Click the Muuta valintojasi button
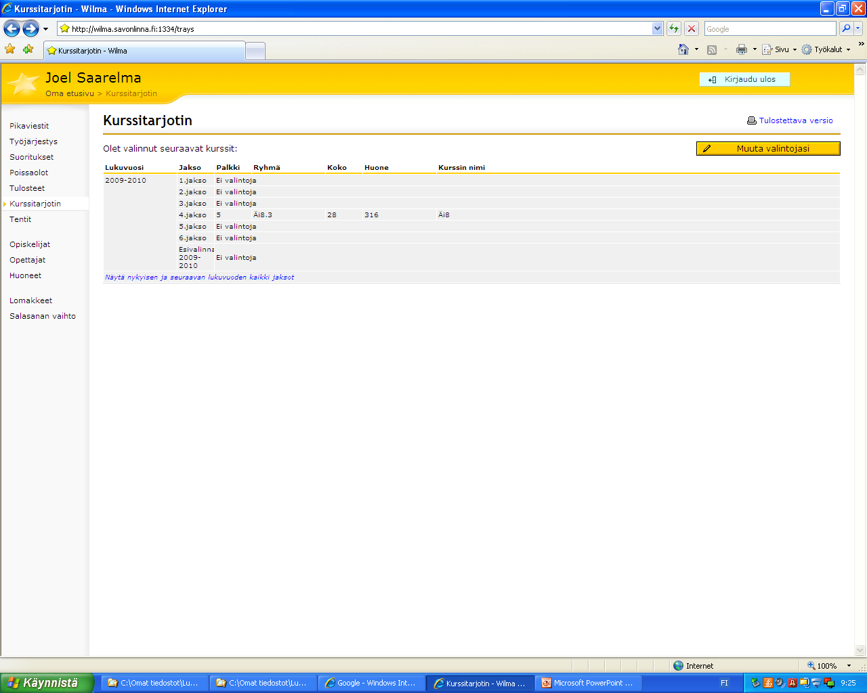The image size is (867, 693). (768, 148)
